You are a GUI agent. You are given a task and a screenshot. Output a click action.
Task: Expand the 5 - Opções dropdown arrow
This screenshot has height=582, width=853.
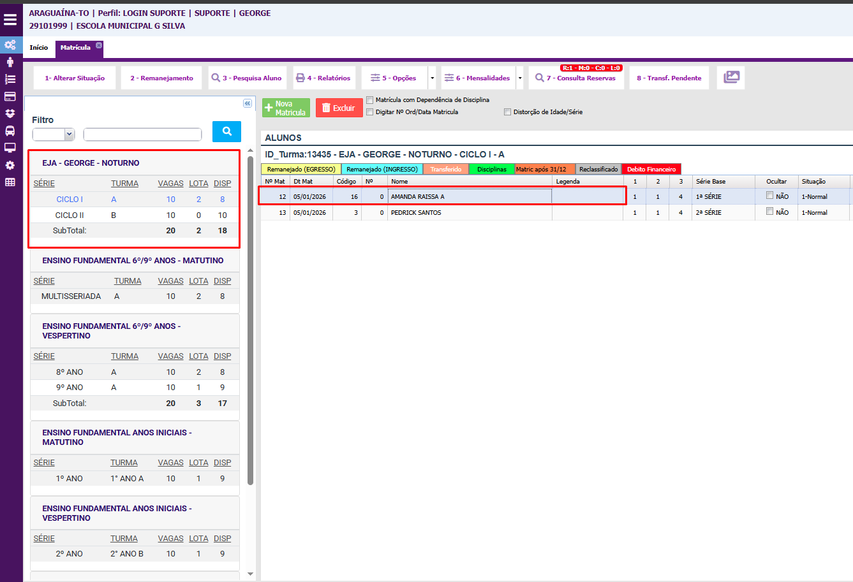[432, 78]
